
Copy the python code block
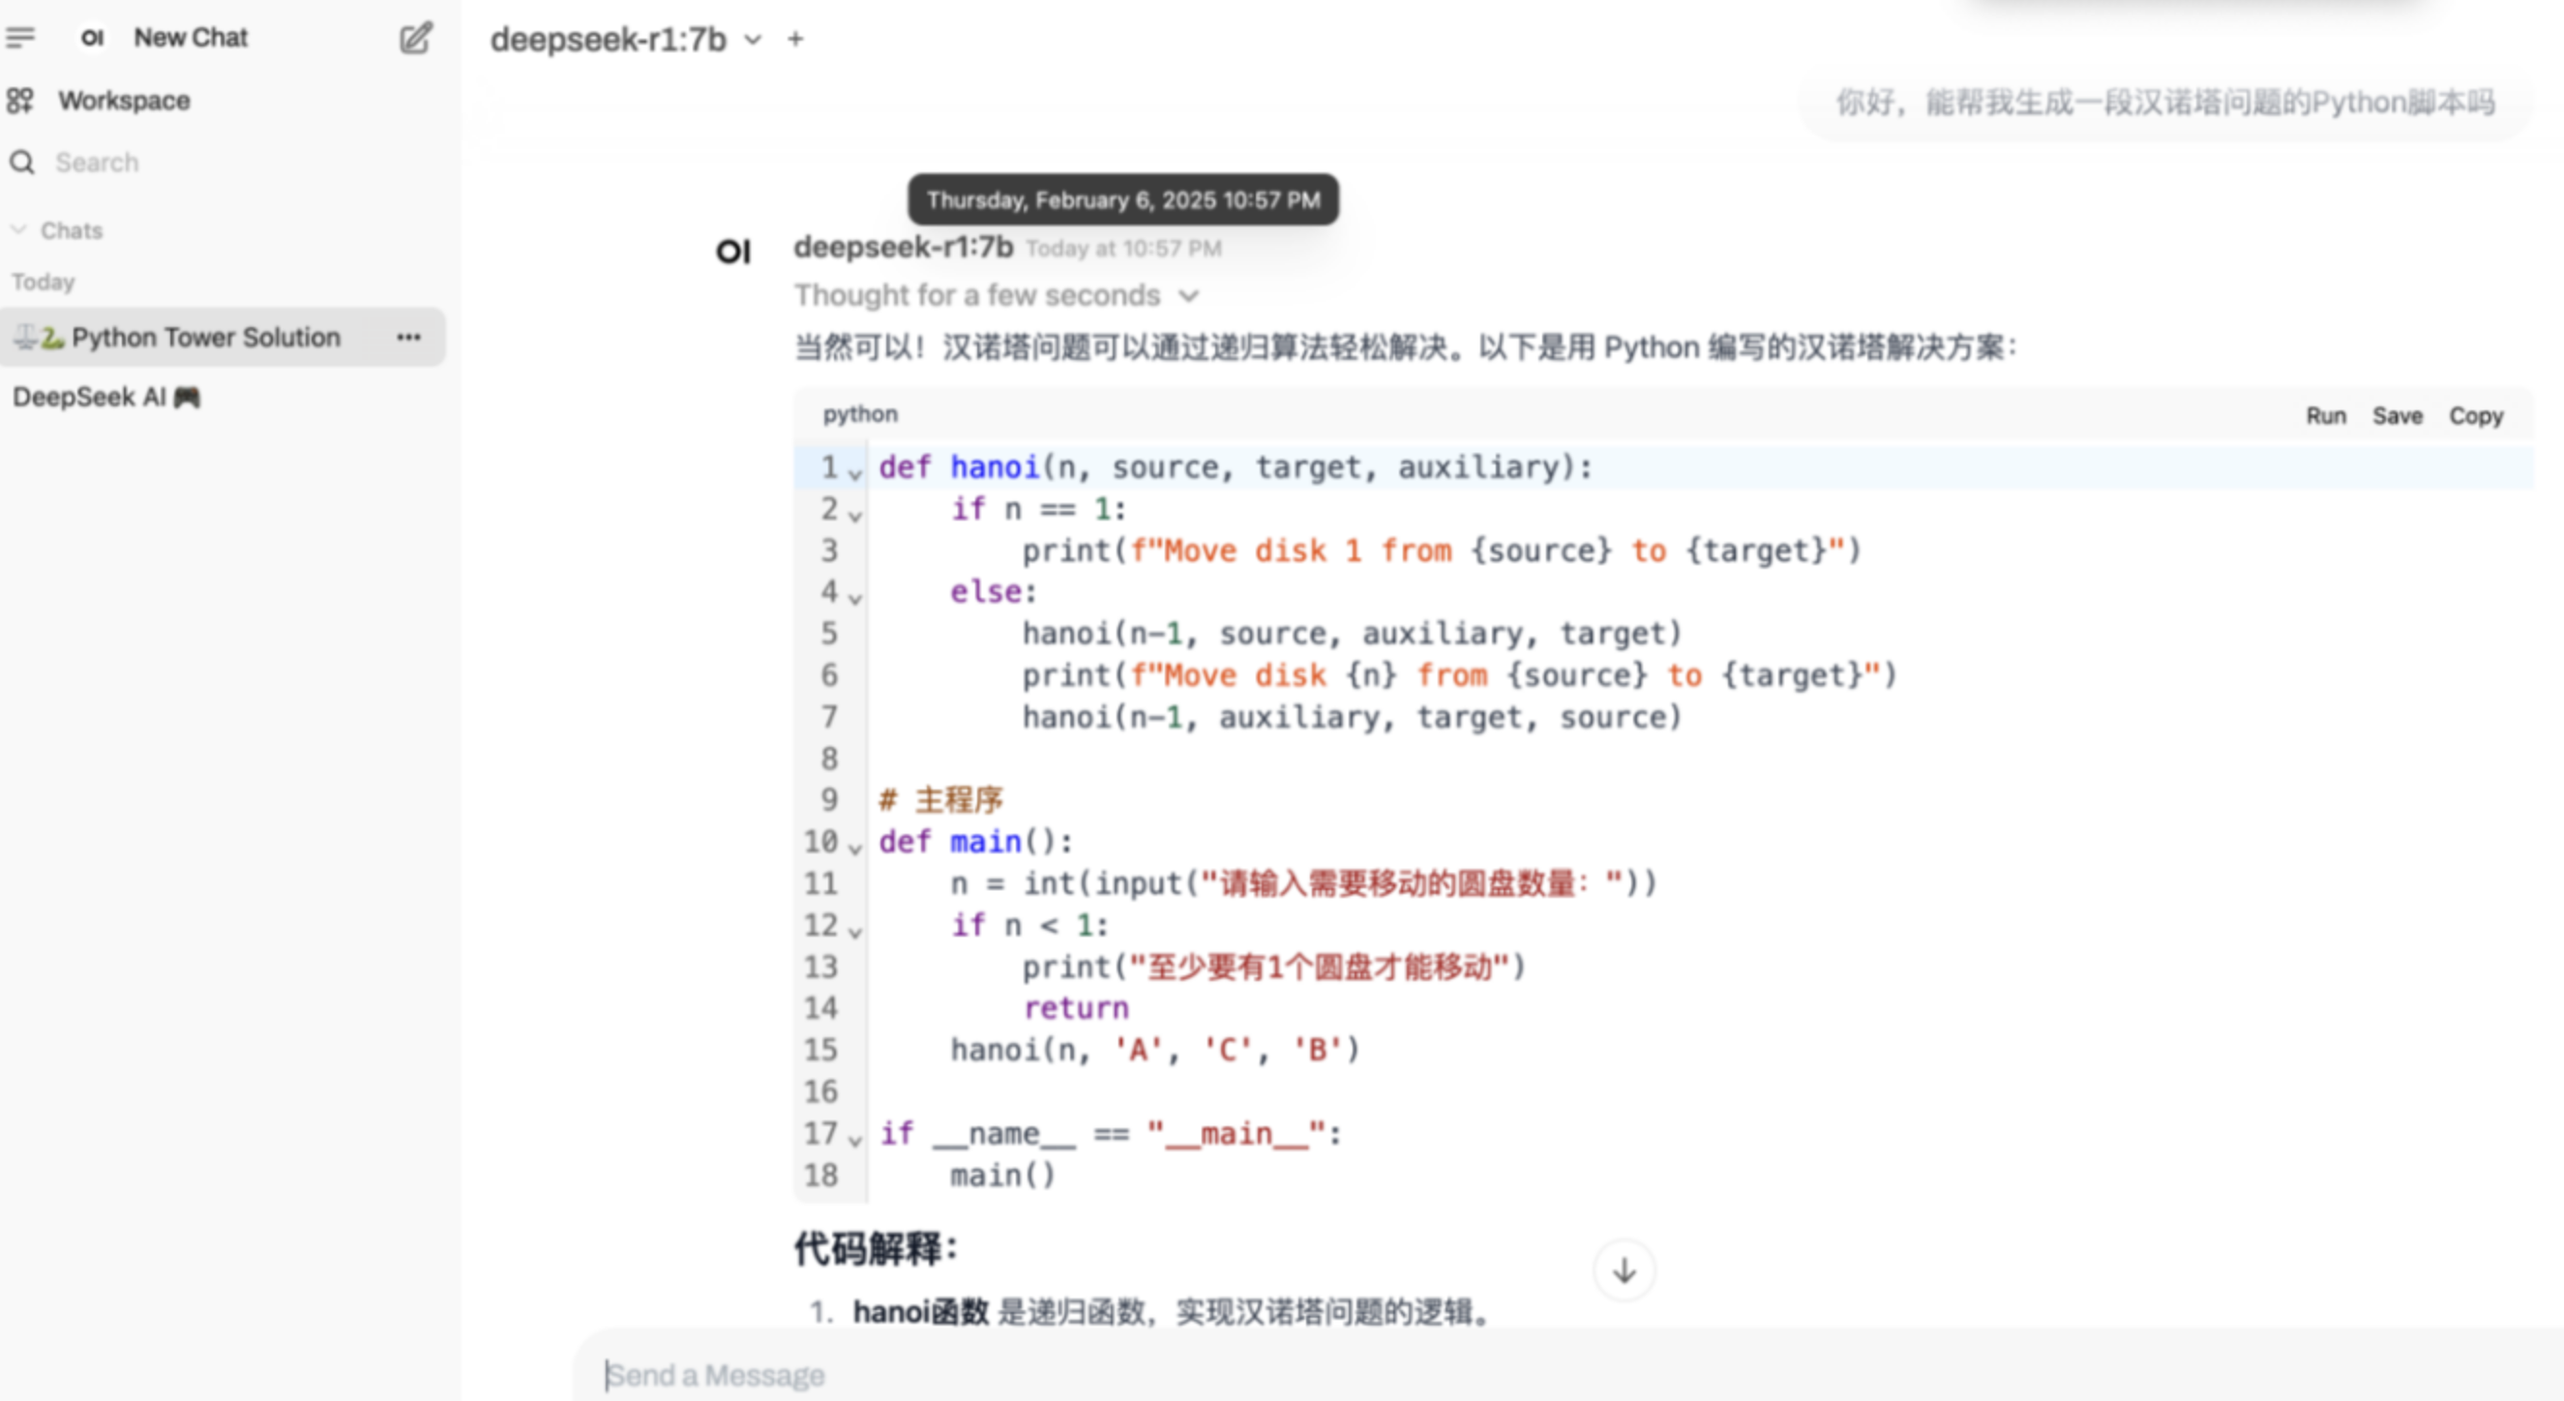pyautogui.click(x=2475, y=416)
